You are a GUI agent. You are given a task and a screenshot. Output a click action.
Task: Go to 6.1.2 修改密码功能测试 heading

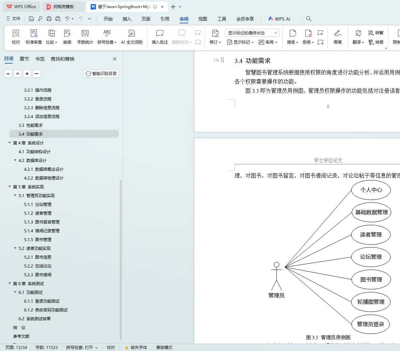(x=46, y=310)
